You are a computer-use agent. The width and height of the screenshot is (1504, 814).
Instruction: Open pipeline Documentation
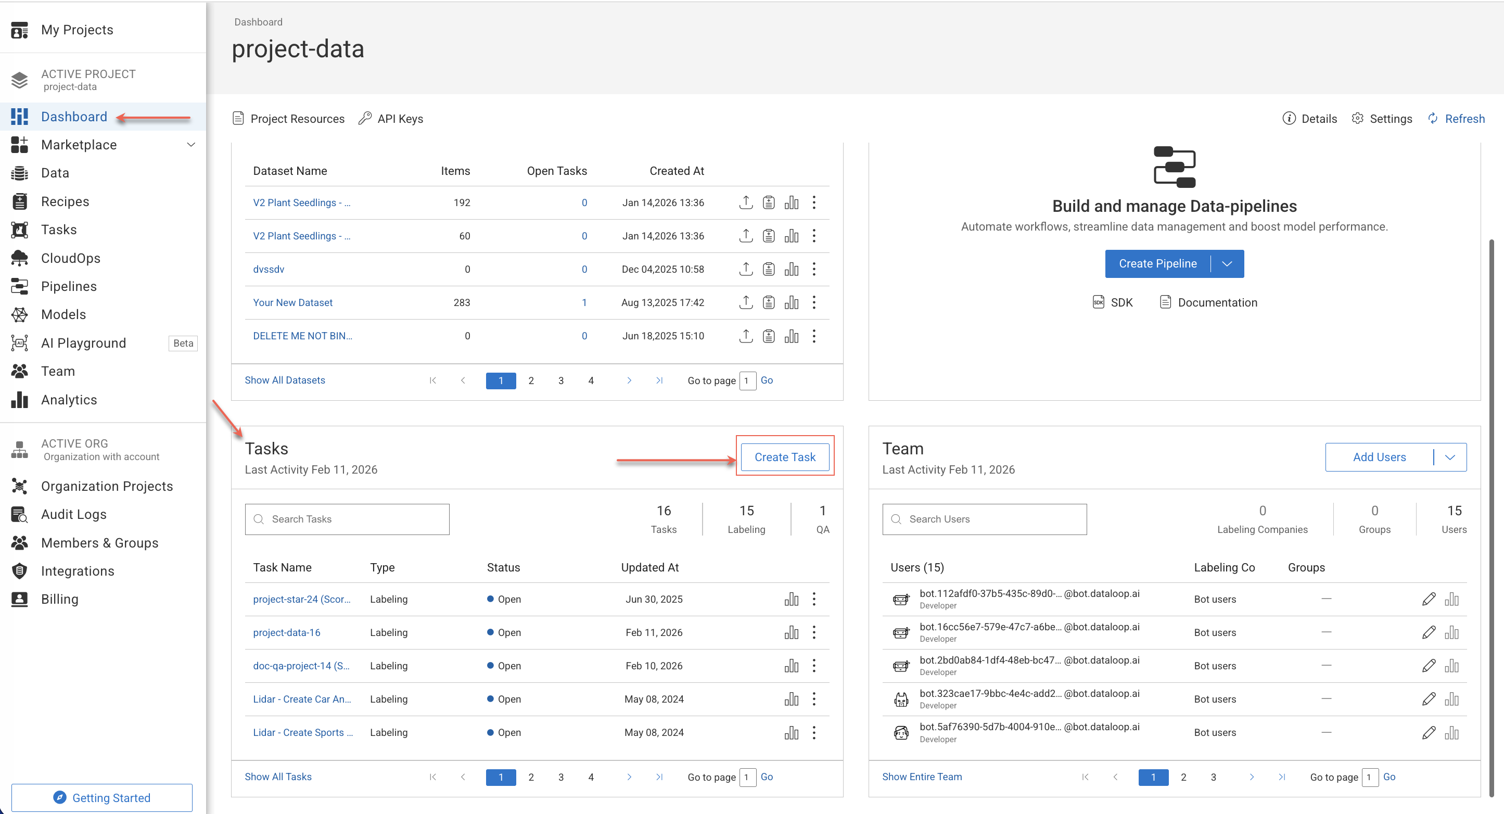pyautogui.click(x=1207, y=302)
